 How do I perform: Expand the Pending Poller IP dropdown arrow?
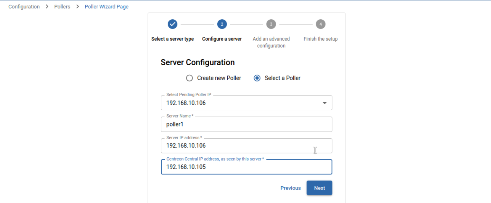(x=325, y=103)
